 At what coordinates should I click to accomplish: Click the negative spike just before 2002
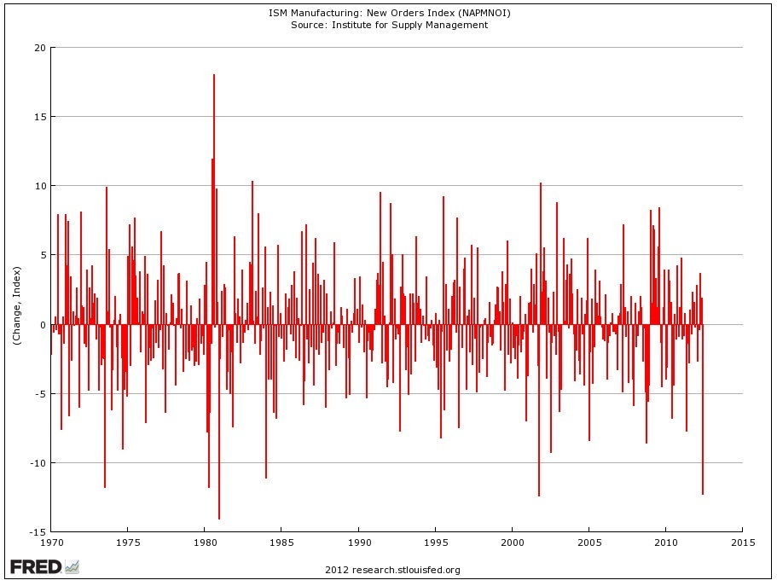click(x=539, y=426)
